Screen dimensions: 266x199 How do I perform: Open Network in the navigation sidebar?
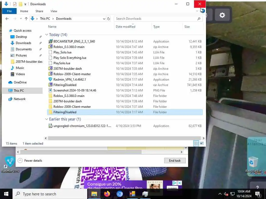point(19,99)
